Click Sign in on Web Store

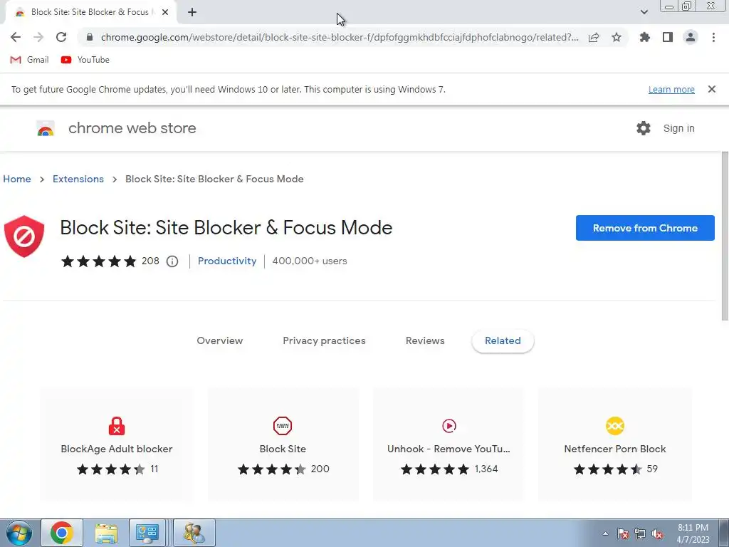pos(678,128)
